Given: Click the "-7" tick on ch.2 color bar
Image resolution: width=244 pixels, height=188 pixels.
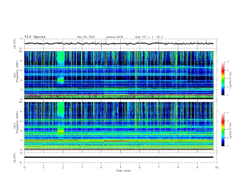Looking at the screenshot, I should pyautogui.click(x=227, y=146).
